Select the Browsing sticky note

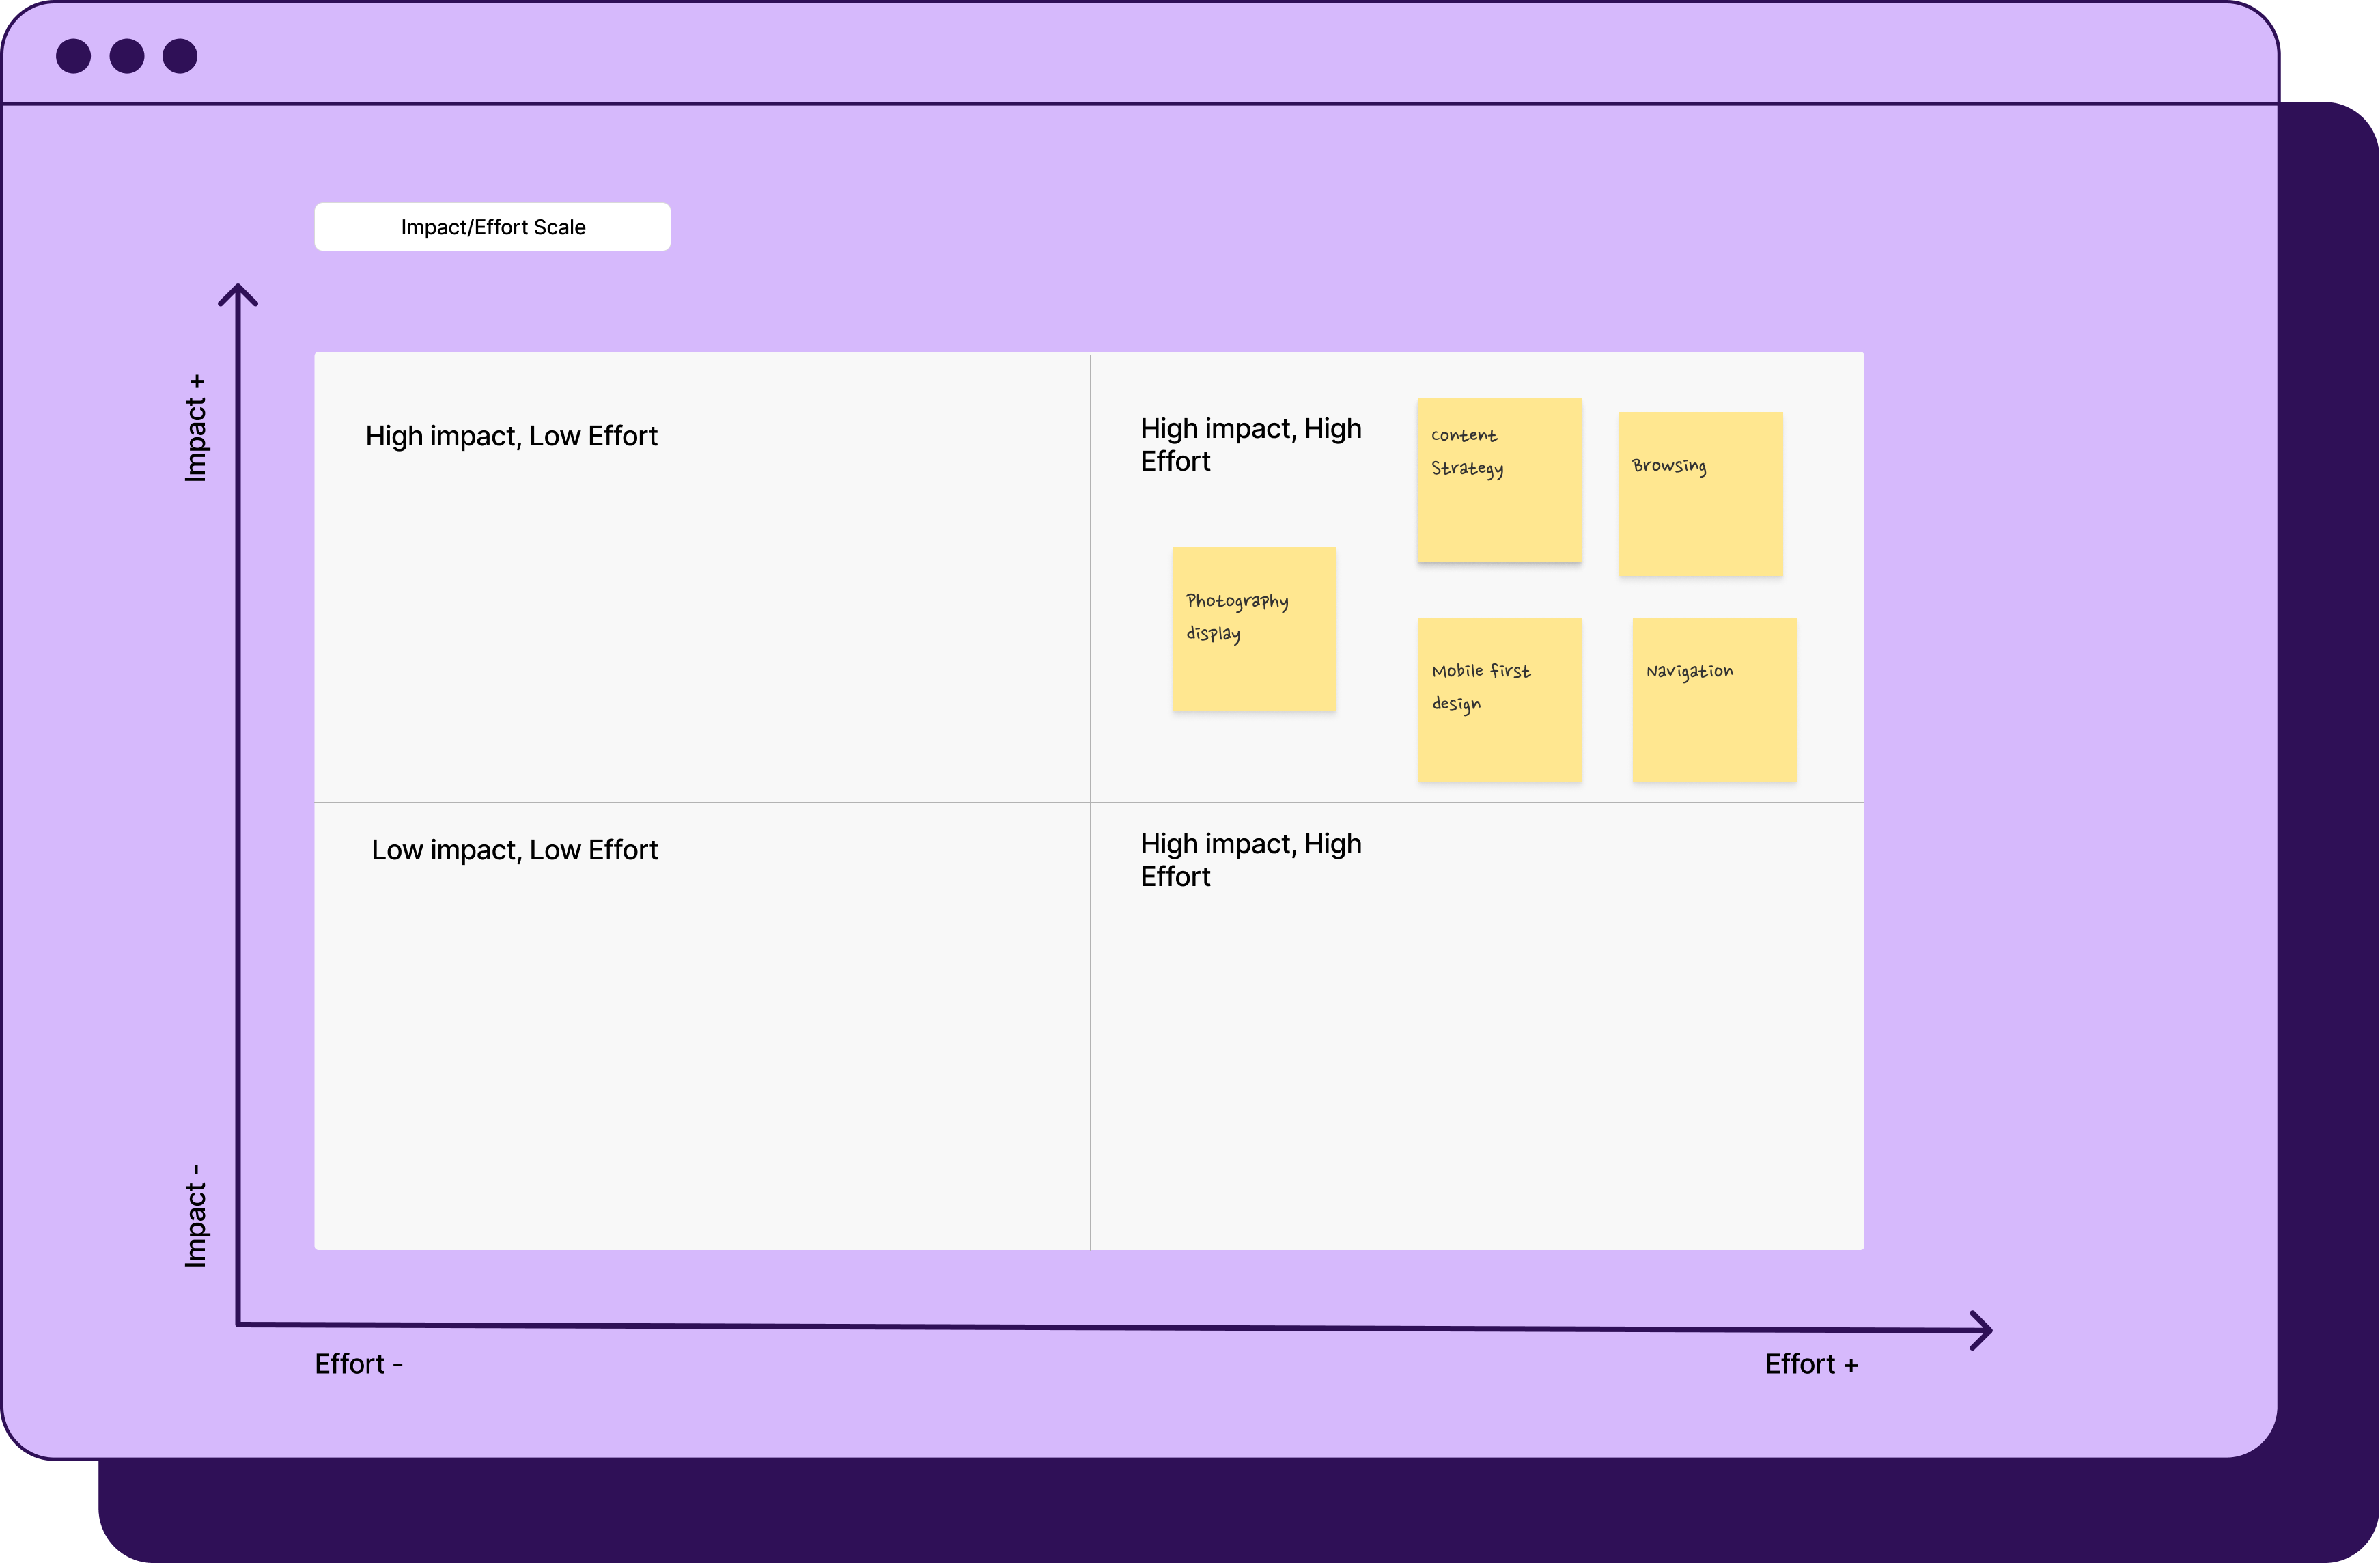click(1700, 494)
